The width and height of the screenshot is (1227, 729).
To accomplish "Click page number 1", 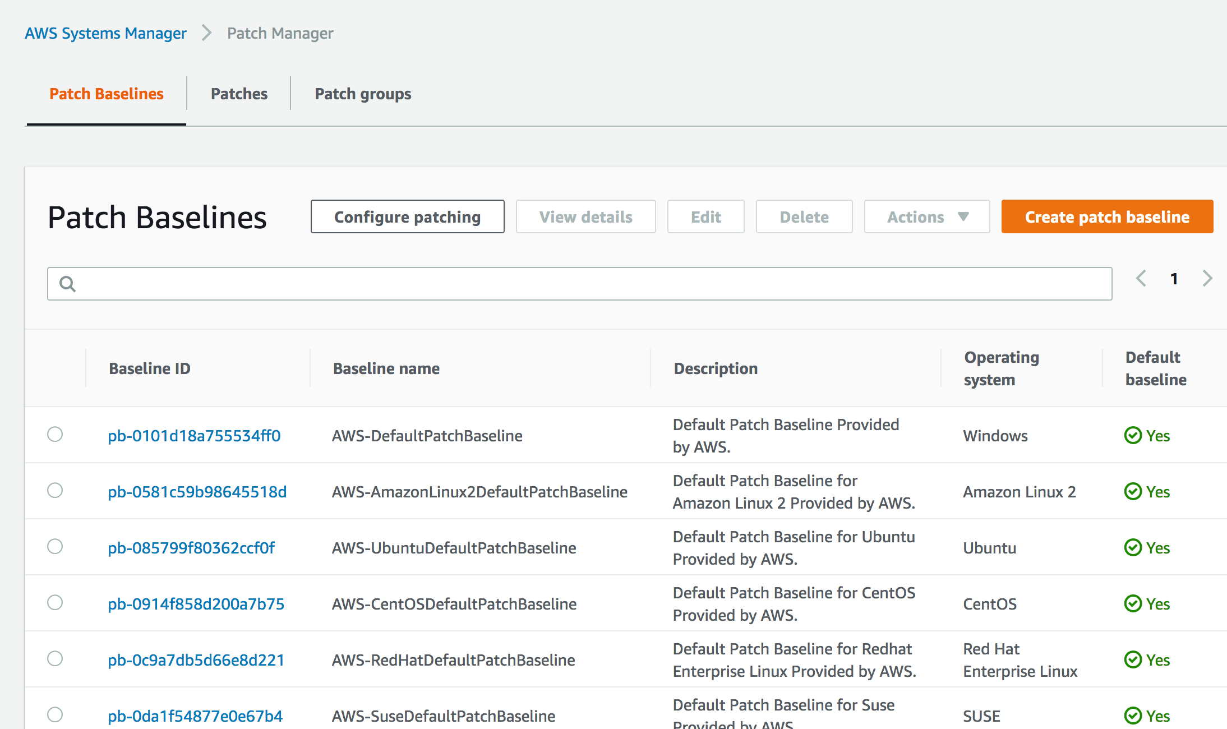I will [1174, 279].
